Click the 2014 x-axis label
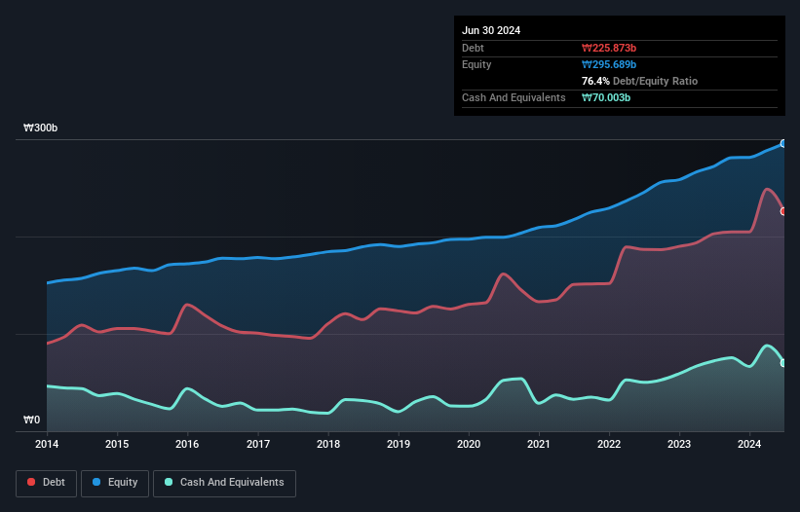Image resolution: width=800 pixels, height=512 pixels. point(47,444)
